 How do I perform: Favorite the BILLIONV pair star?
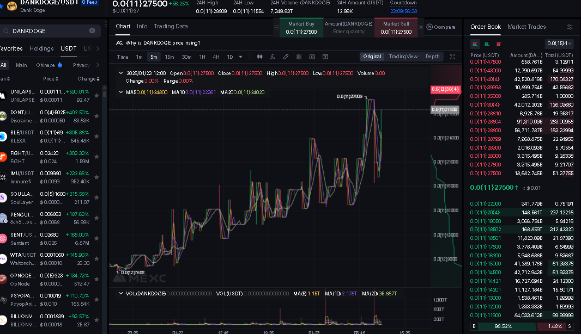point(96,320)
